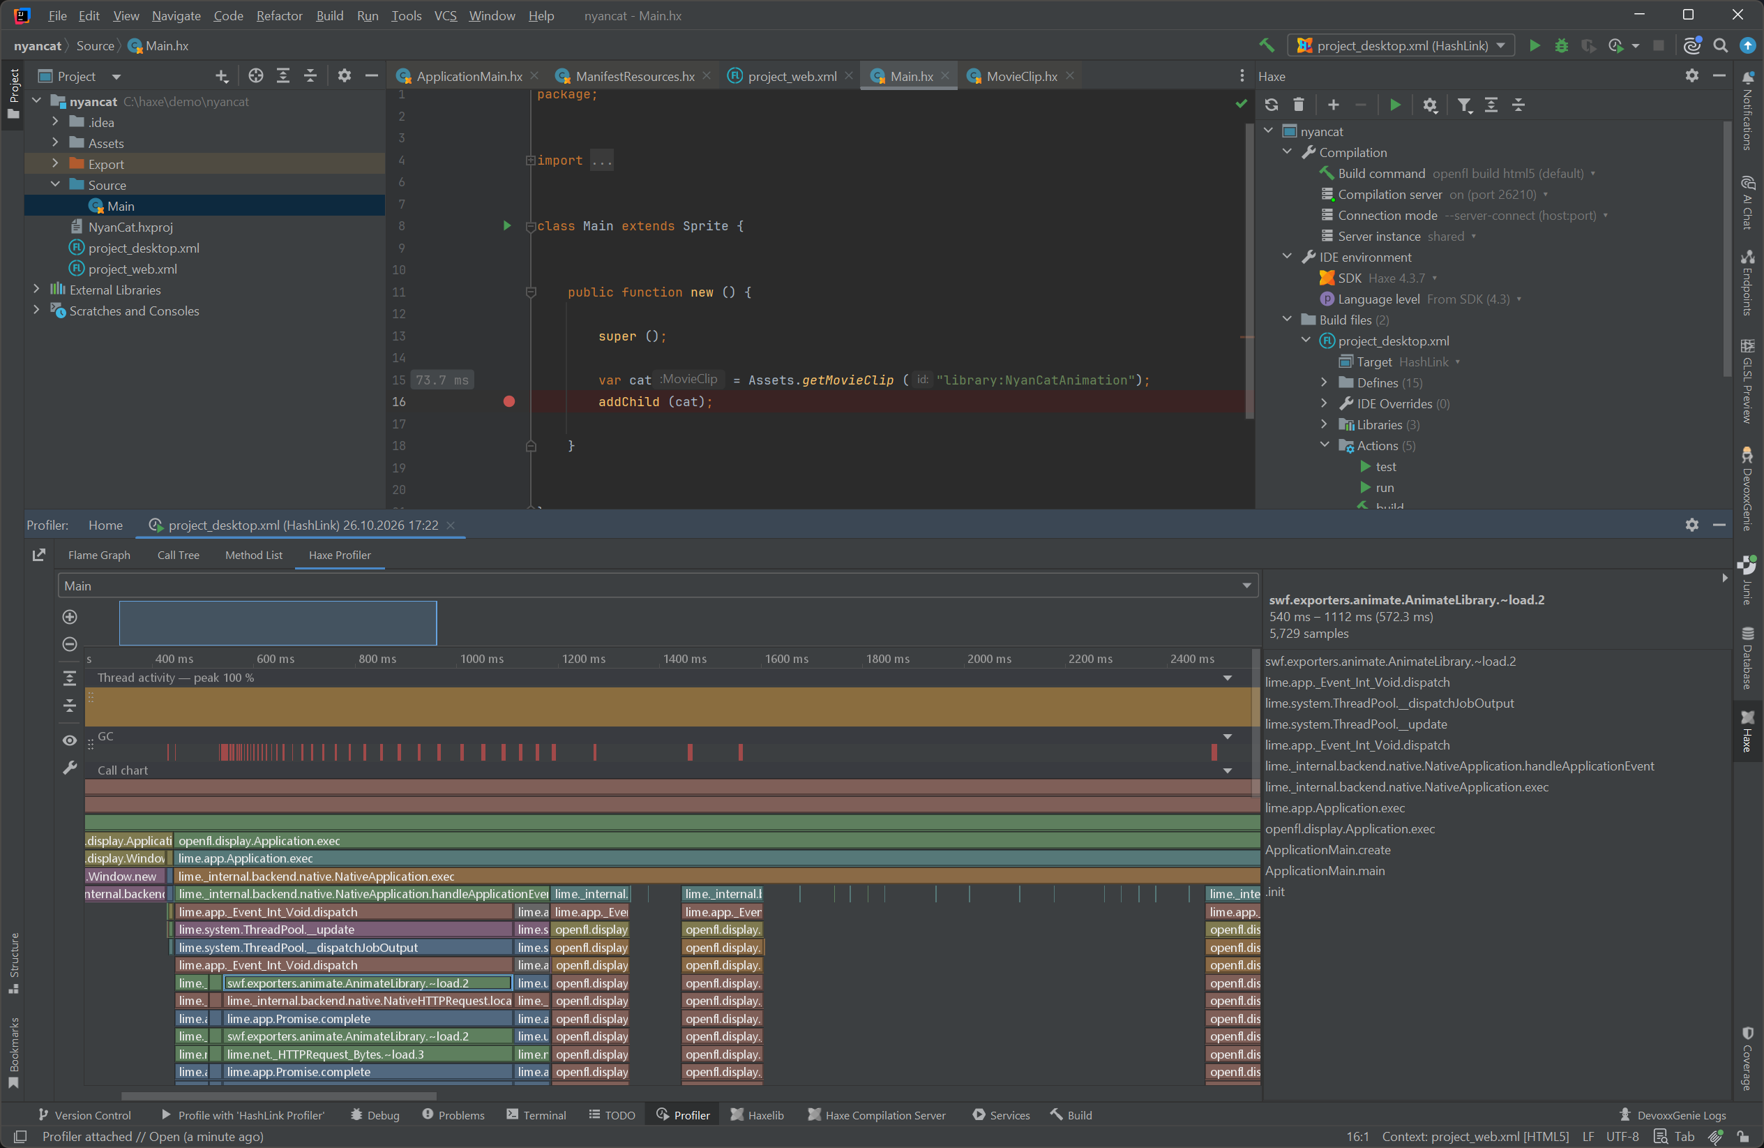The height and width of the screenshot is (1148, 1764).
Task: Zoom in on the profiler timeline
Action: [70, 617]
